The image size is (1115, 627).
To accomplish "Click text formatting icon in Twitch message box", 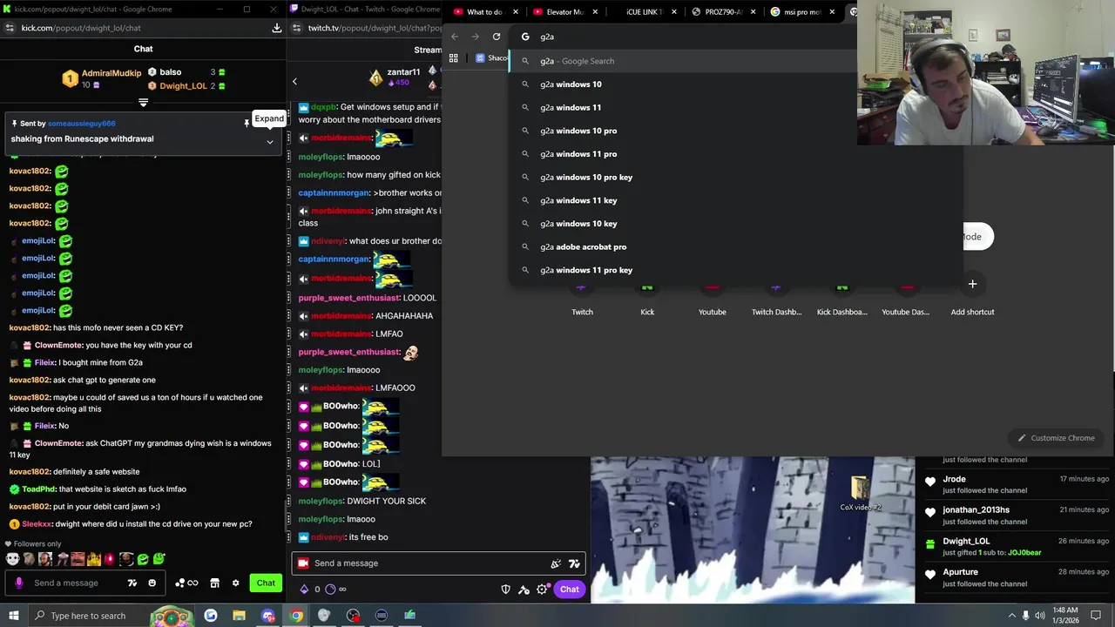I will (574, 563).
